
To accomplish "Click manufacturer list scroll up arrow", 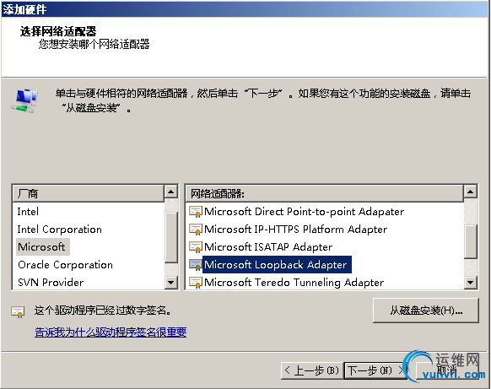I will click(171, 192).
